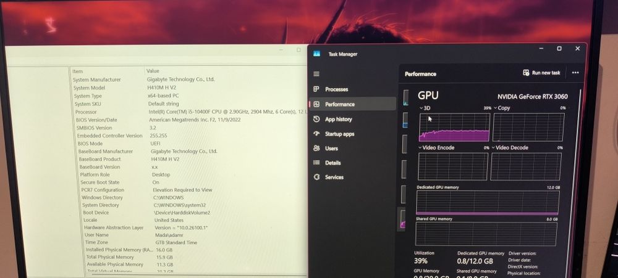Click the Shared GPU memory graph
618x278 pixels.
click(486, 234)
